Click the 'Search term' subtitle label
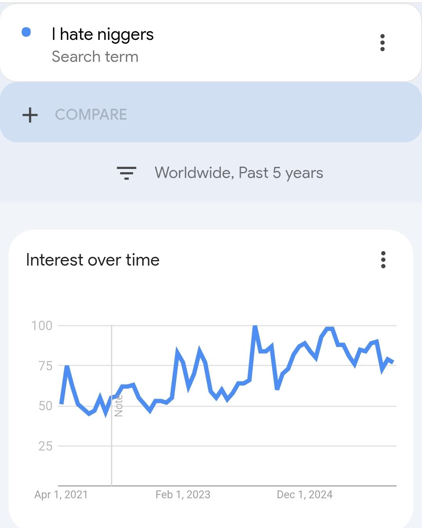The image size is (422, 528). (x=95, y=57)
